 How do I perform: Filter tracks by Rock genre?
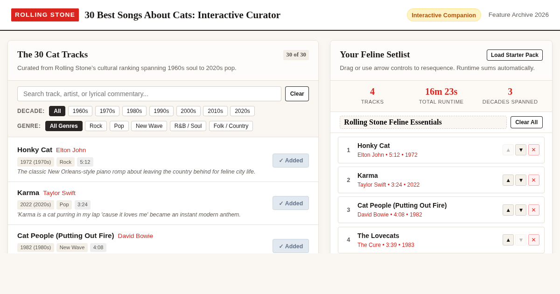coord(96,126)
